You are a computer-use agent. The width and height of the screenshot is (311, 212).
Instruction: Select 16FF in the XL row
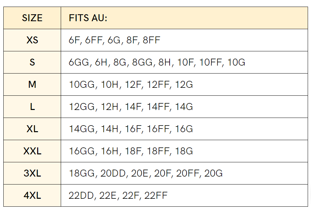coord(158,129)
